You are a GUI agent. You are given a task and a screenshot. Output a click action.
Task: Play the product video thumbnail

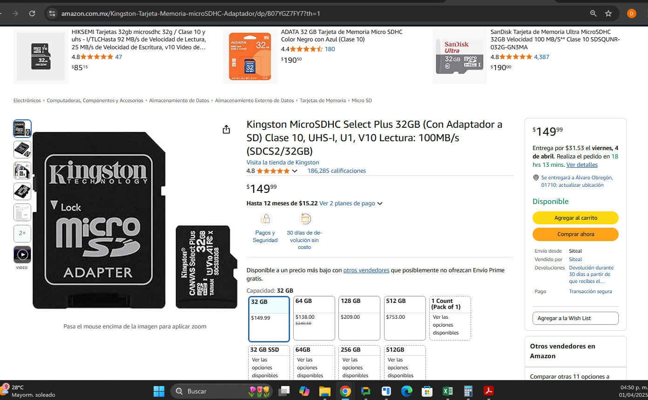(x=22, y=255)
